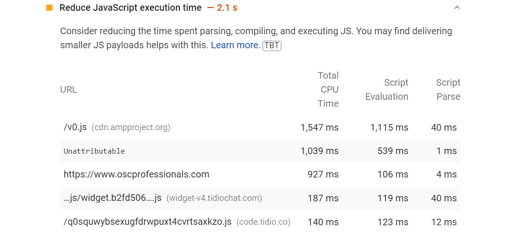This screenshot has width=529, height=236.
Task: Select the Script Evaluation column header
Action: 387,89
